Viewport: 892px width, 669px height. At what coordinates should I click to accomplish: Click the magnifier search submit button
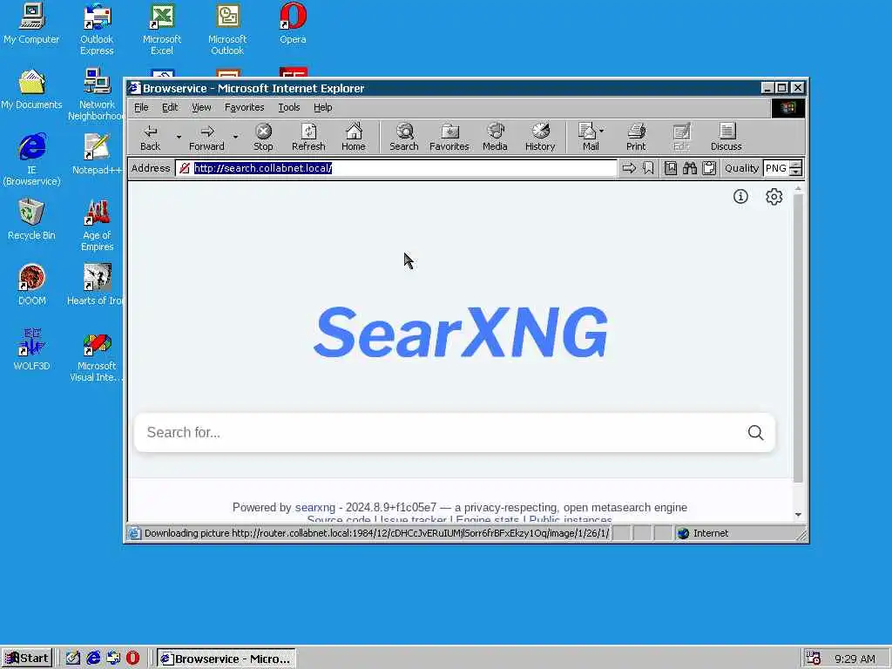pyautogui.click(x=755, y=433)
